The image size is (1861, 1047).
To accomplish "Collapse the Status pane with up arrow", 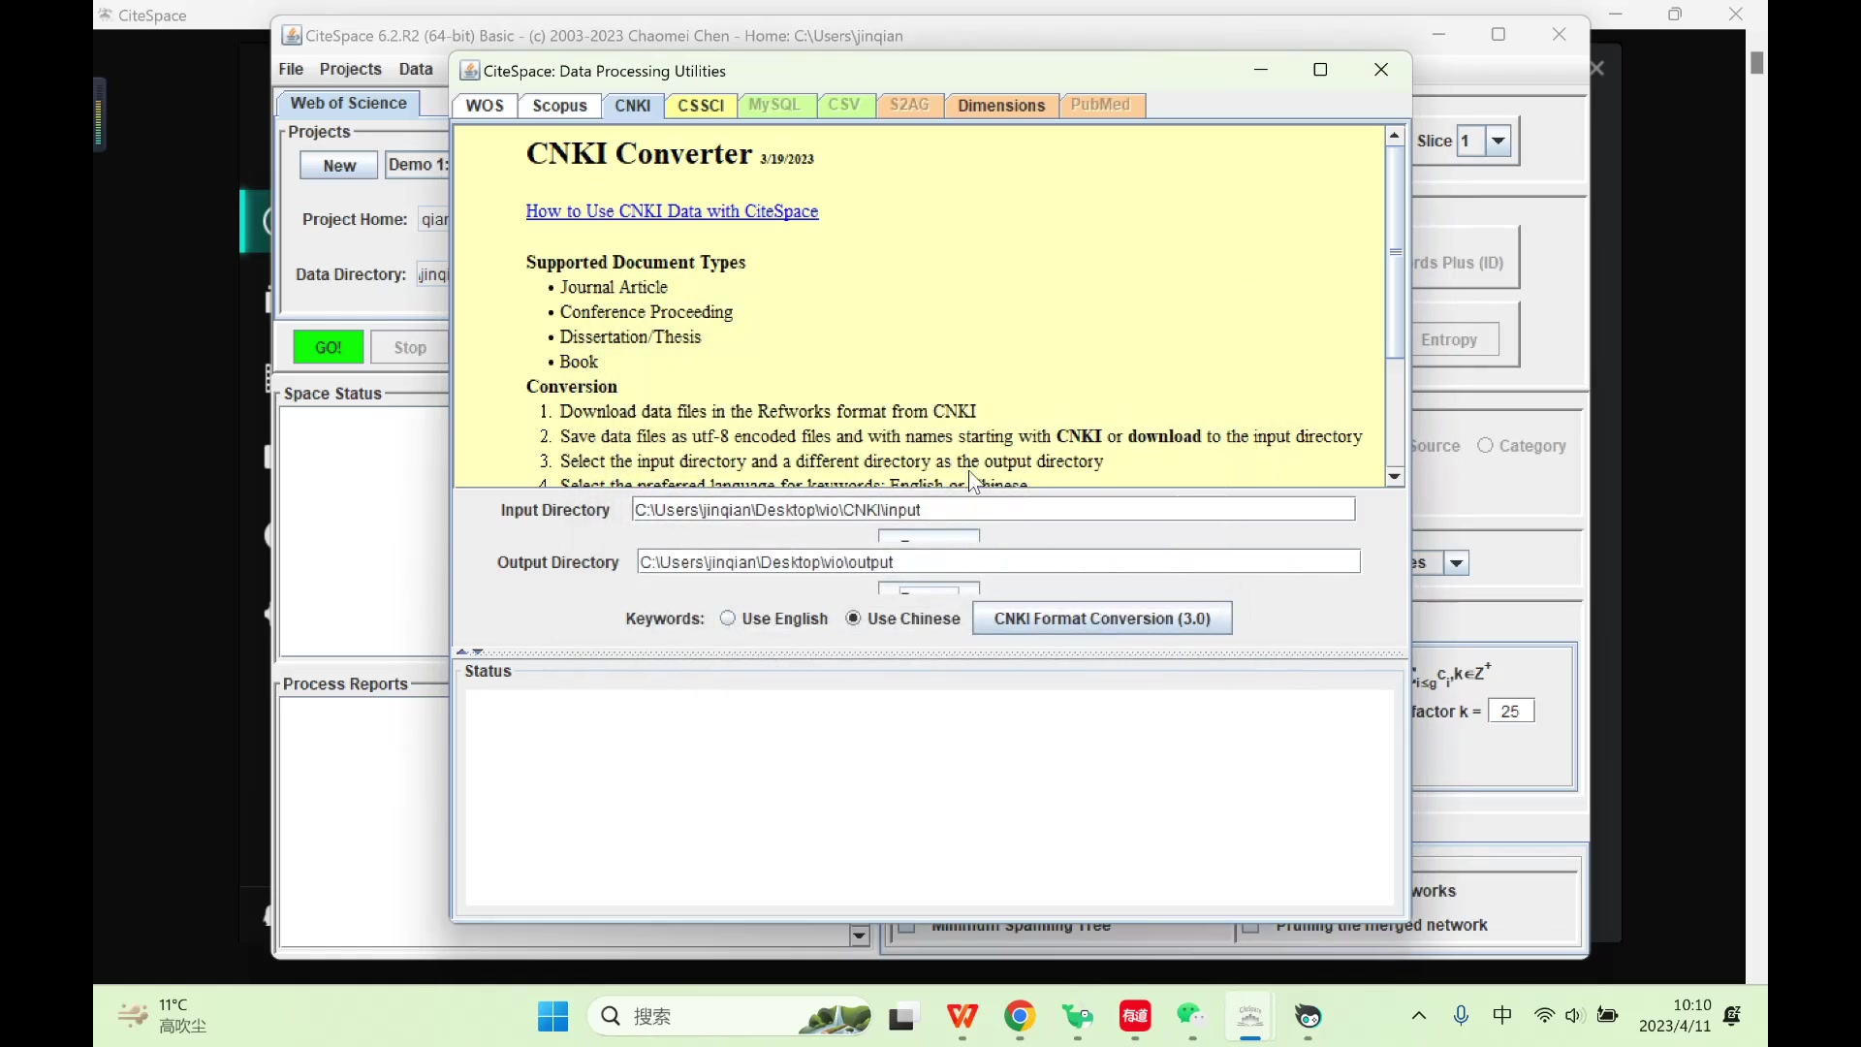I will (x=462, y=651).
